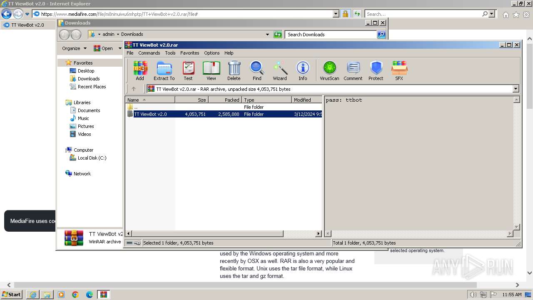Select Libraries in navigation pane
The image size is (533, 300).
[82, 102]
